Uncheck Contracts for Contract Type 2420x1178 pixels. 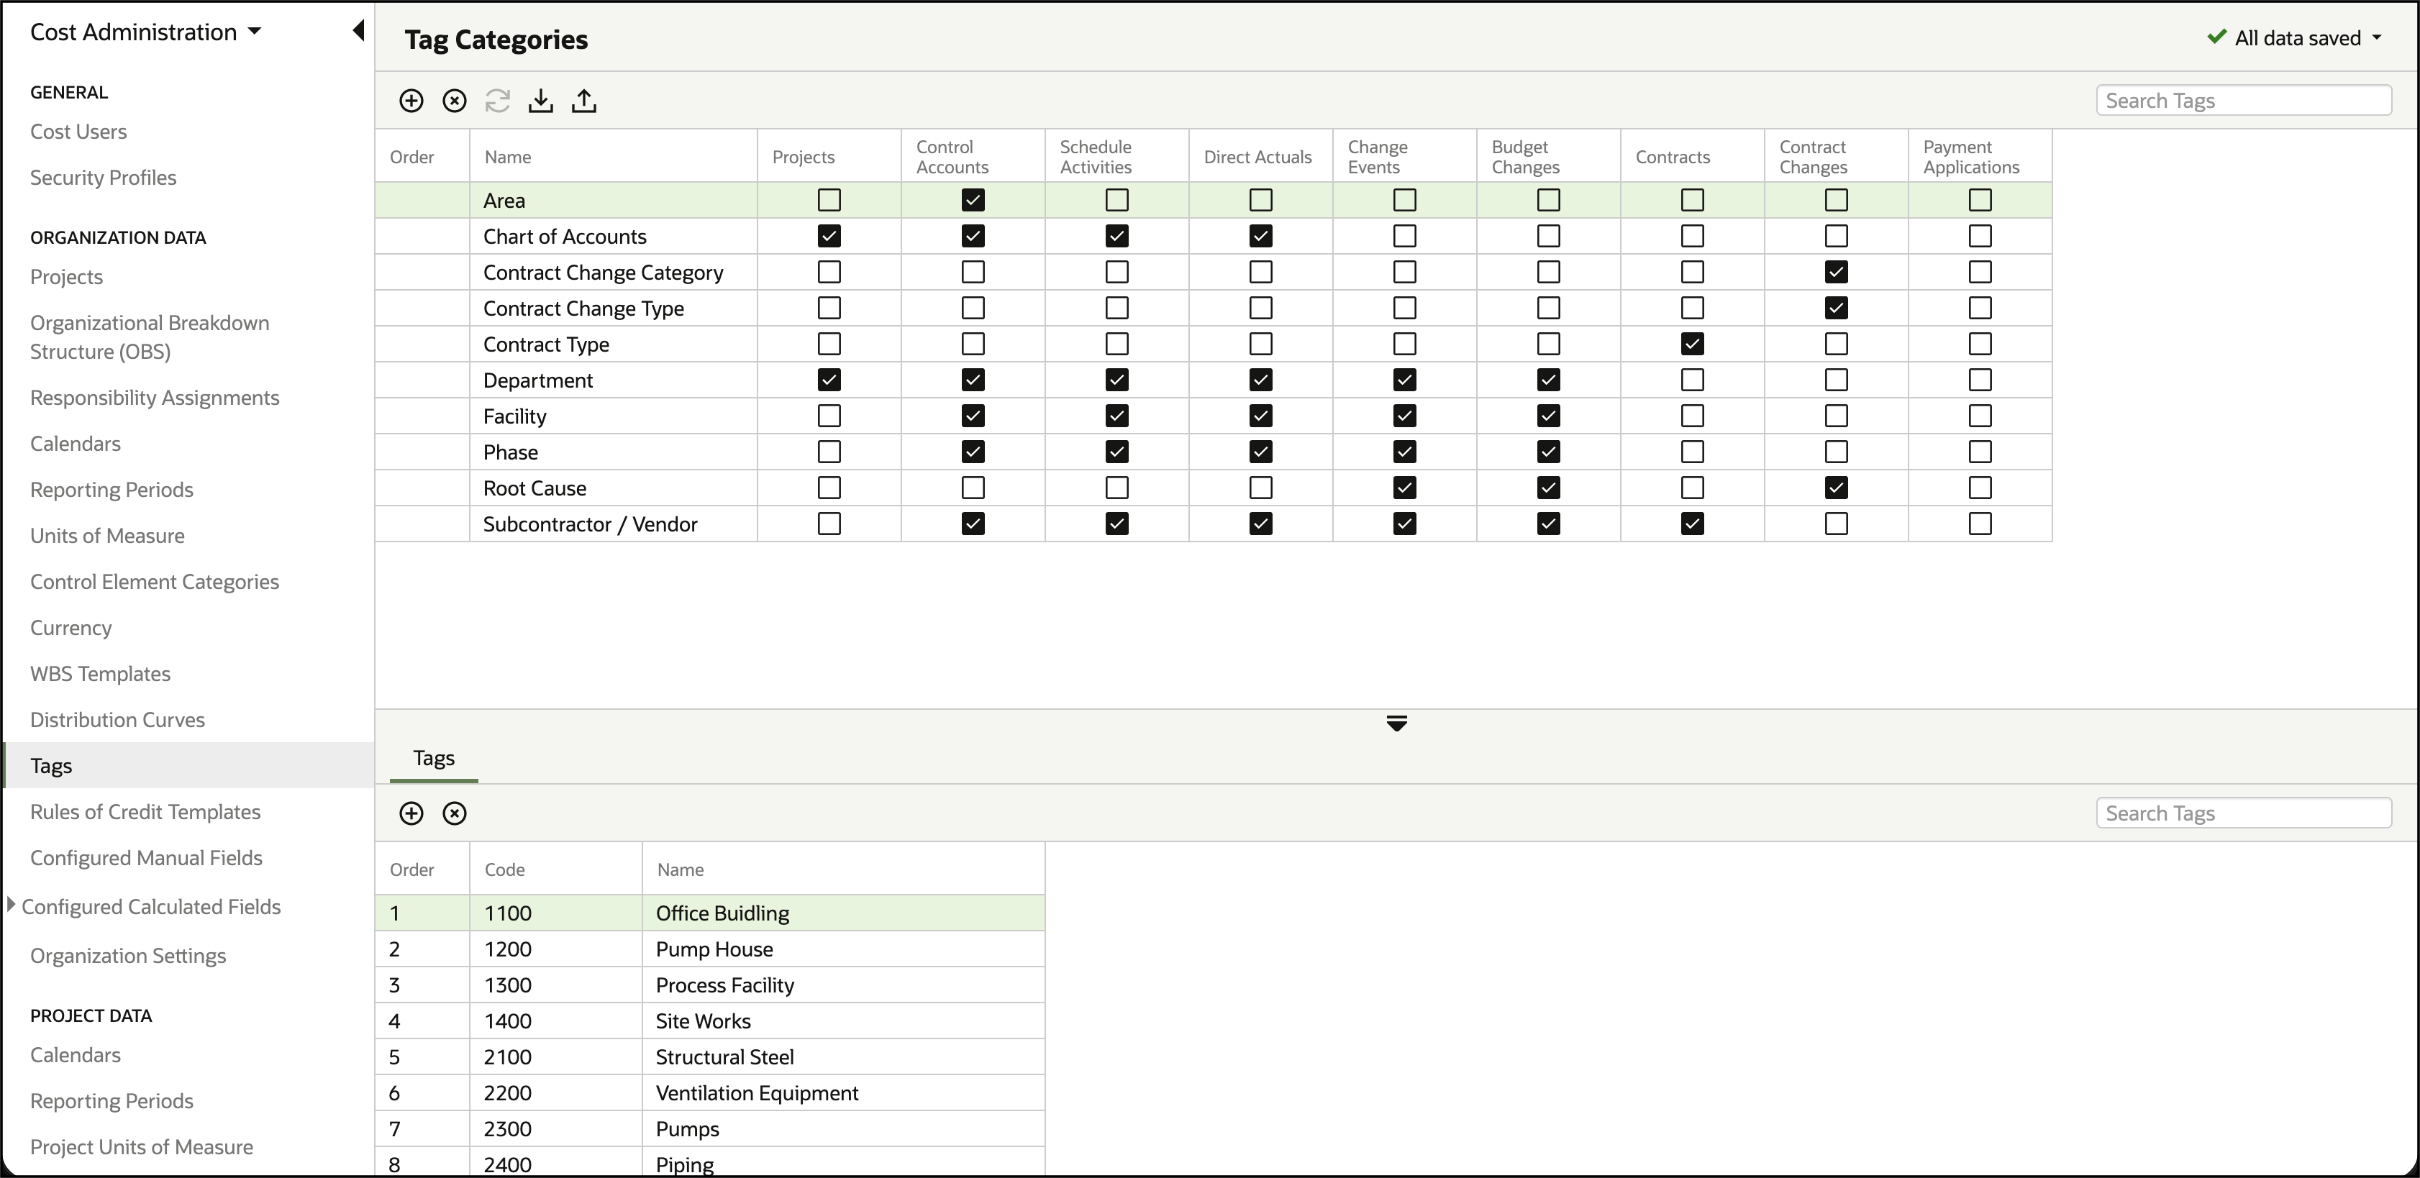point(1693,344)
